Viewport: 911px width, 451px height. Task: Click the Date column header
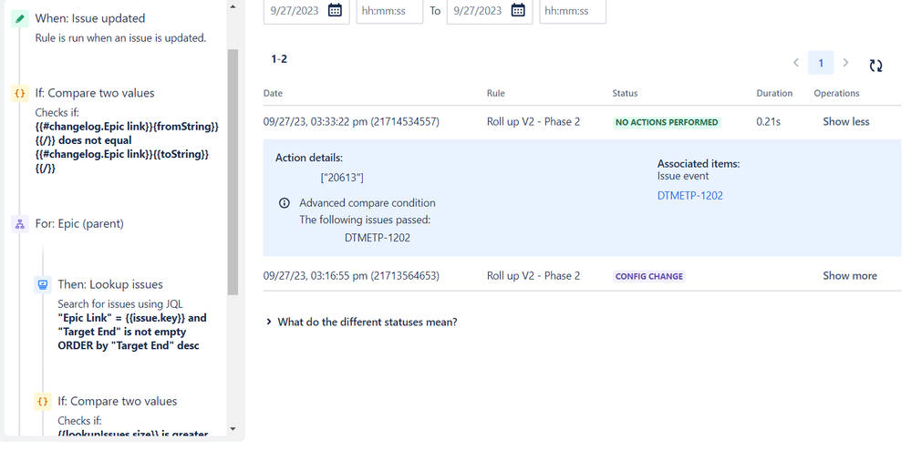point(273,94)
